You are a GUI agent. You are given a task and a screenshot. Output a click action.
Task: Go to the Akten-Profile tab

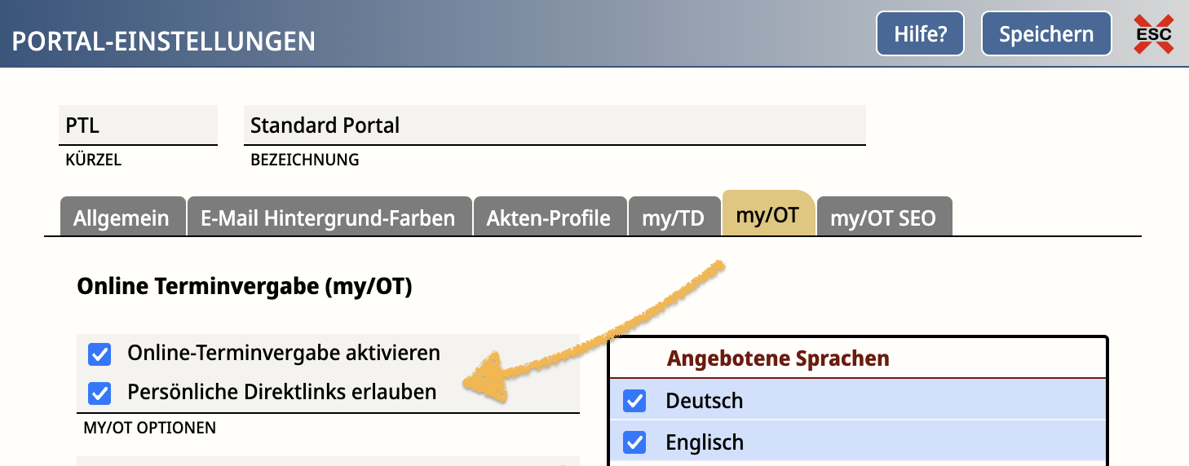[x=548, y=218]
